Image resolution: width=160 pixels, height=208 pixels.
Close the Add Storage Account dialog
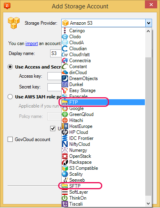tap(151, 5)
